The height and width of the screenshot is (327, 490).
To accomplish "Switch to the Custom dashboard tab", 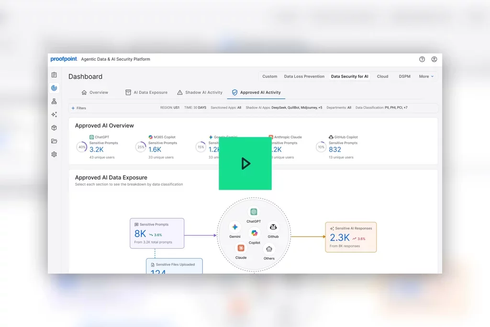I will pos(270,76).
